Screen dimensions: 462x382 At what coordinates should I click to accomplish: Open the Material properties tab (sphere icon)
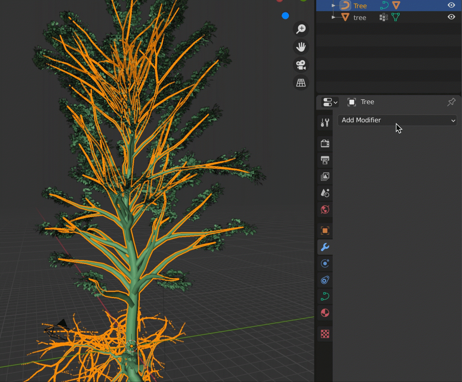tap(325, 313)
